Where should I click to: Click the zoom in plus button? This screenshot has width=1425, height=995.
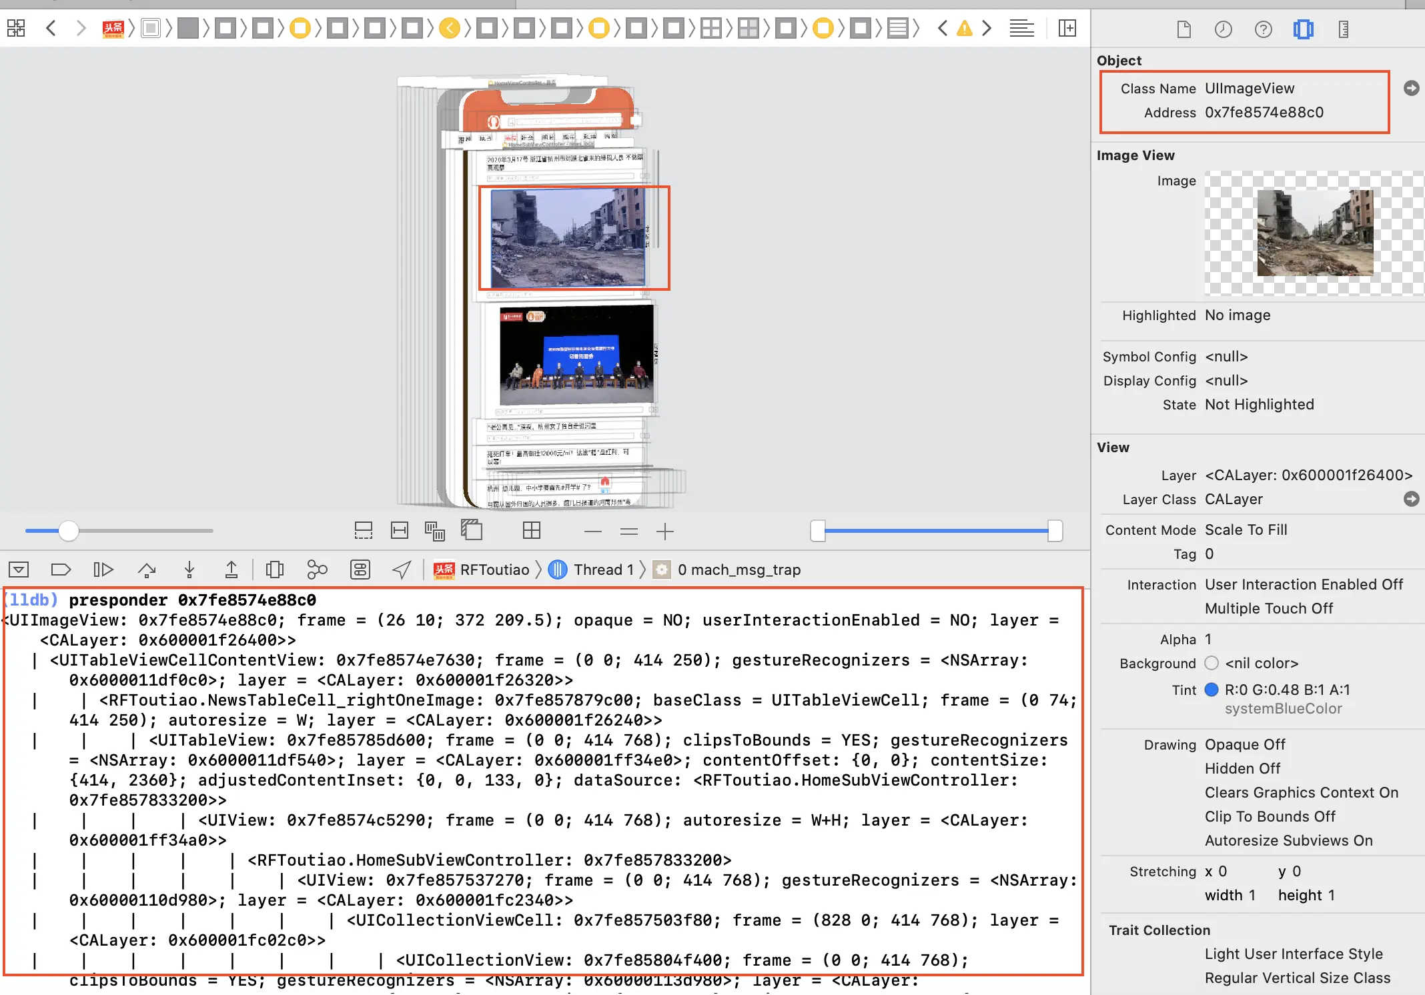point(665,532)
